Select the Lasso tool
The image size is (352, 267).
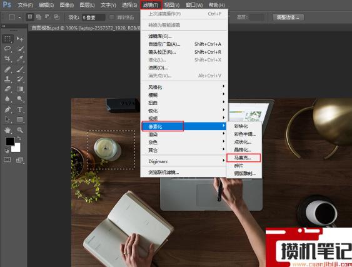pos(8,49)
